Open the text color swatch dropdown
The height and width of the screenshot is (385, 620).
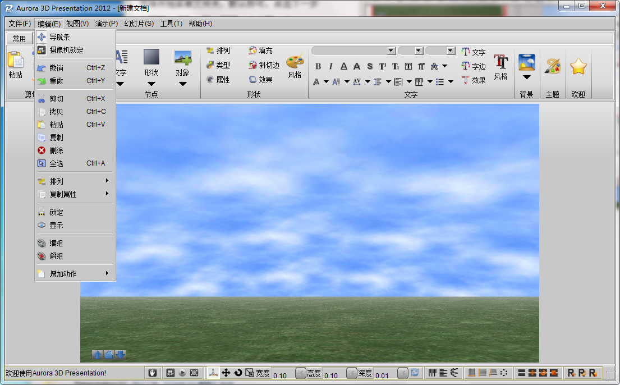(325, 81)
